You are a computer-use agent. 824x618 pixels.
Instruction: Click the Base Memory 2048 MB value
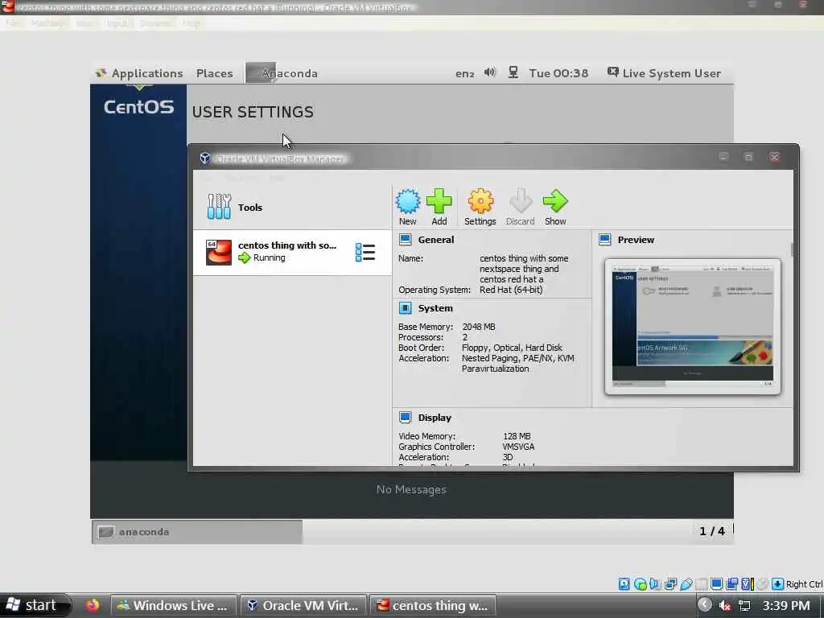pyautogui.click(x=479, y=327)
